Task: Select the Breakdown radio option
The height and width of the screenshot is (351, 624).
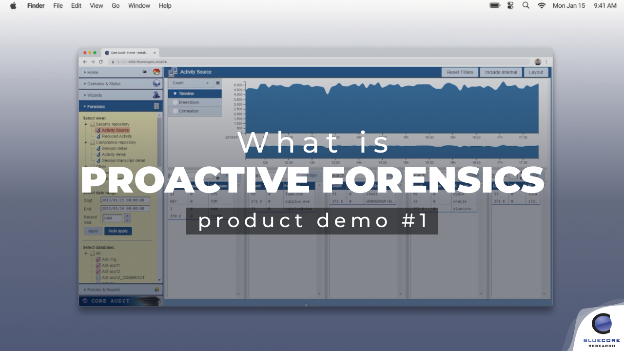Action: (x=175, y=102)
